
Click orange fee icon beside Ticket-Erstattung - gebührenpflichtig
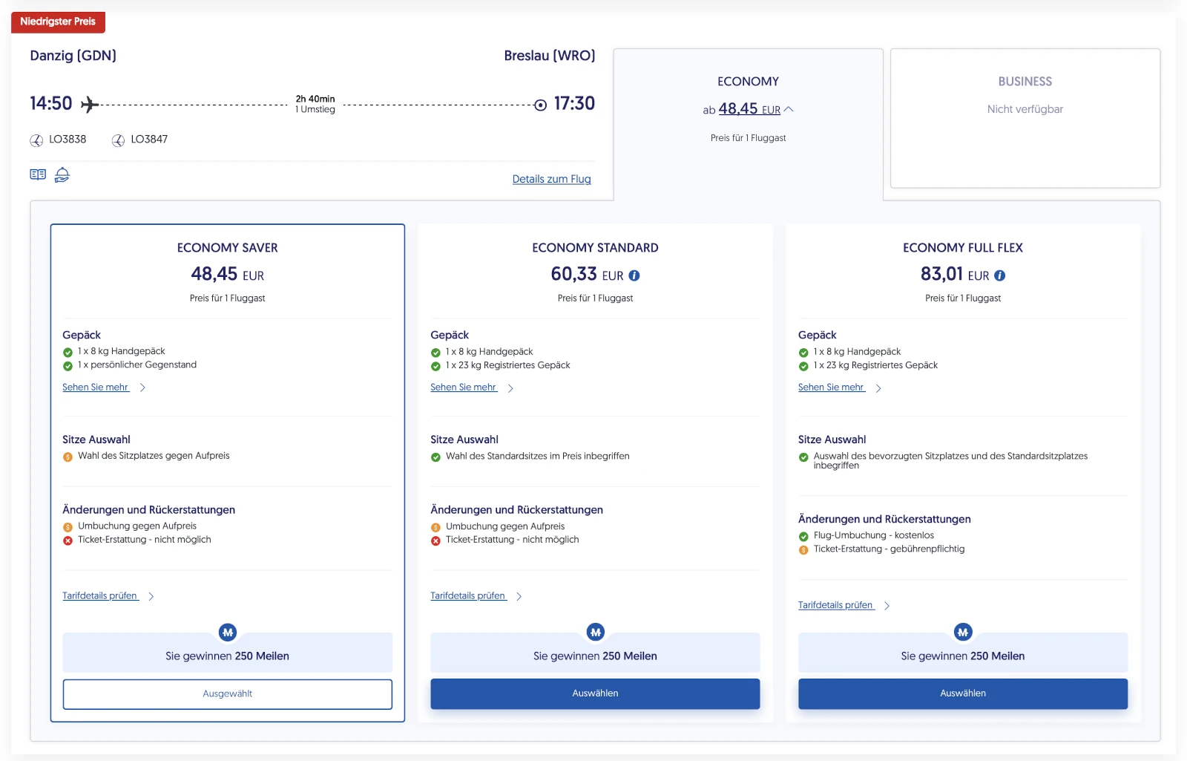803,550
